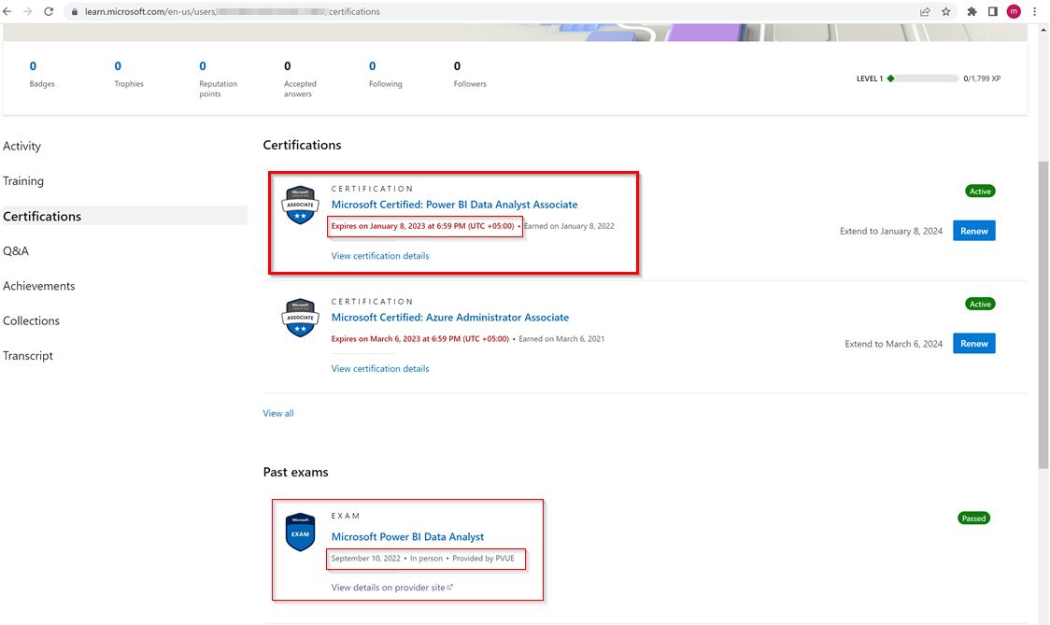Click the browser forward arrow

coord(27,11)
